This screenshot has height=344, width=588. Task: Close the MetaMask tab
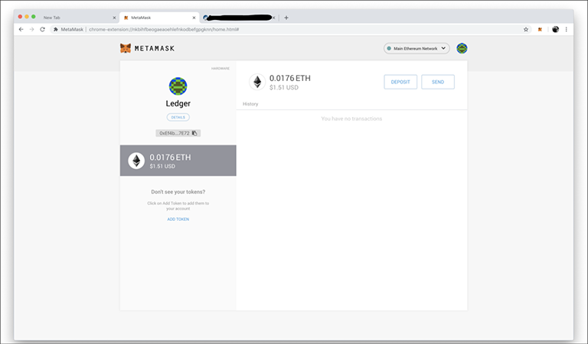pos(194,18)
